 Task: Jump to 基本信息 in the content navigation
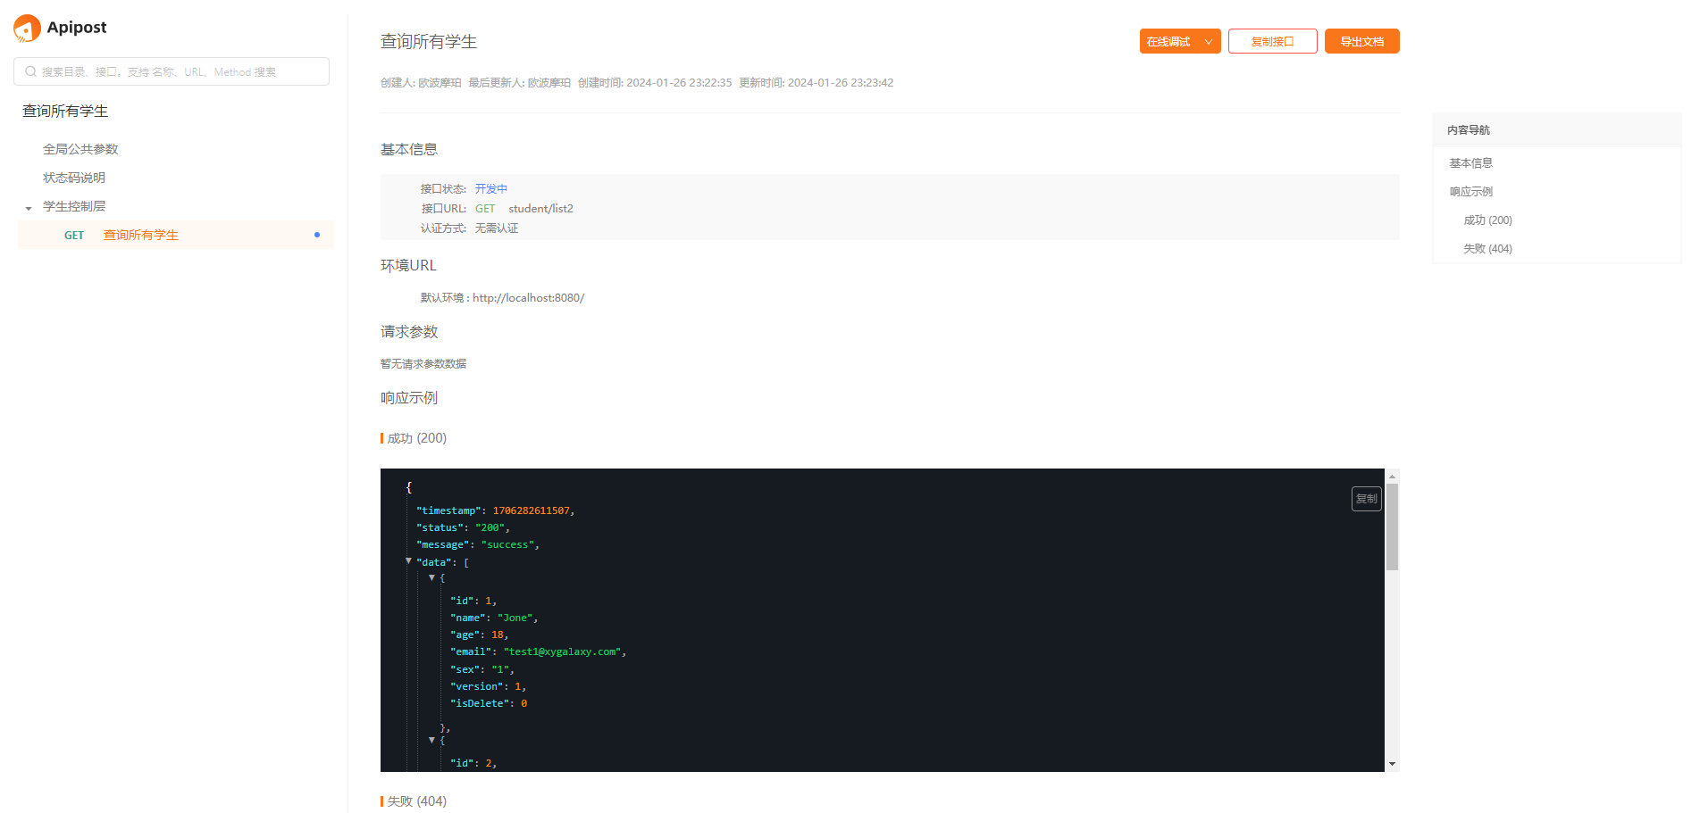click(1470, 163)
